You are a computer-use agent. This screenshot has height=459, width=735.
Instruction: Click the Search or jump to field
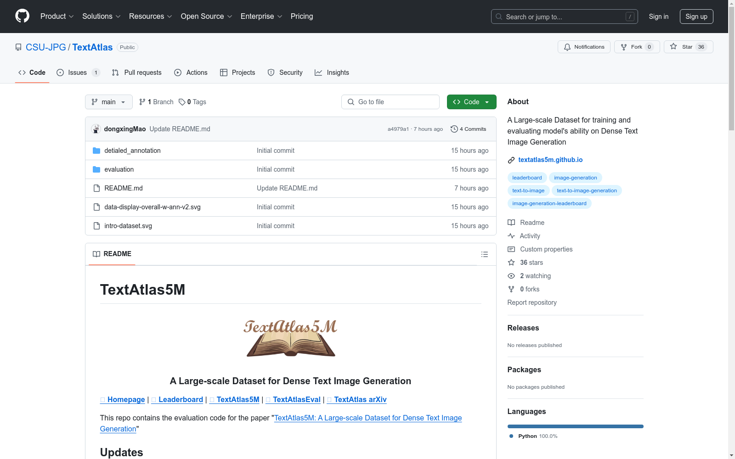(x=565, y=17)
